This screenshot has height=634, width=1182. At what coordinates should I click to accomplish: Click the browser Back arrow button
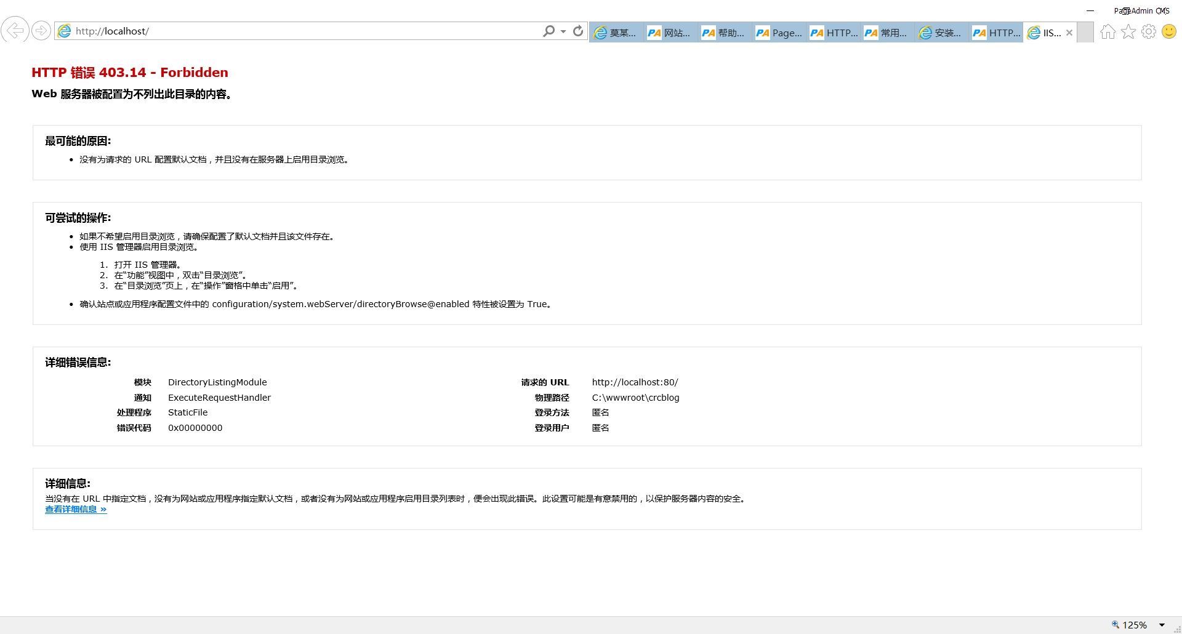pyautogui.click(x=15, y=30)
